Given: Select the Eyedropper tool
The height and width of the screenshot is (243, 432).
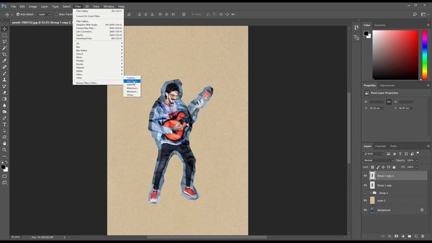Looking at the screenshot, I should [x=5, y=61].
